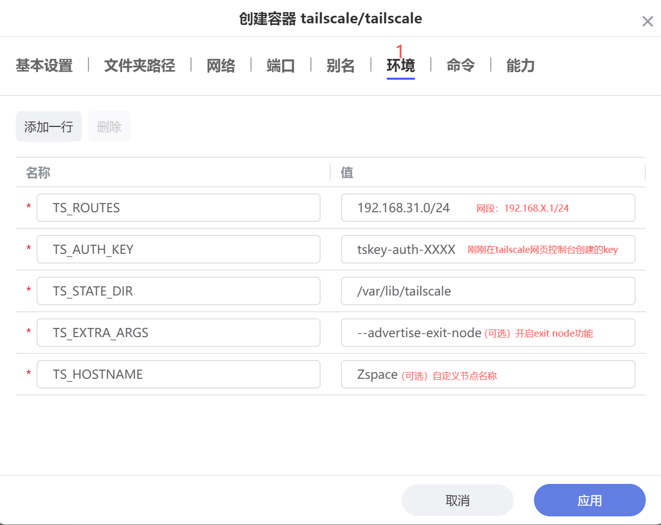Edit the /var/lib/tailscale value field
The height and width of the screenshot is (525, 661).
(488, 291)
